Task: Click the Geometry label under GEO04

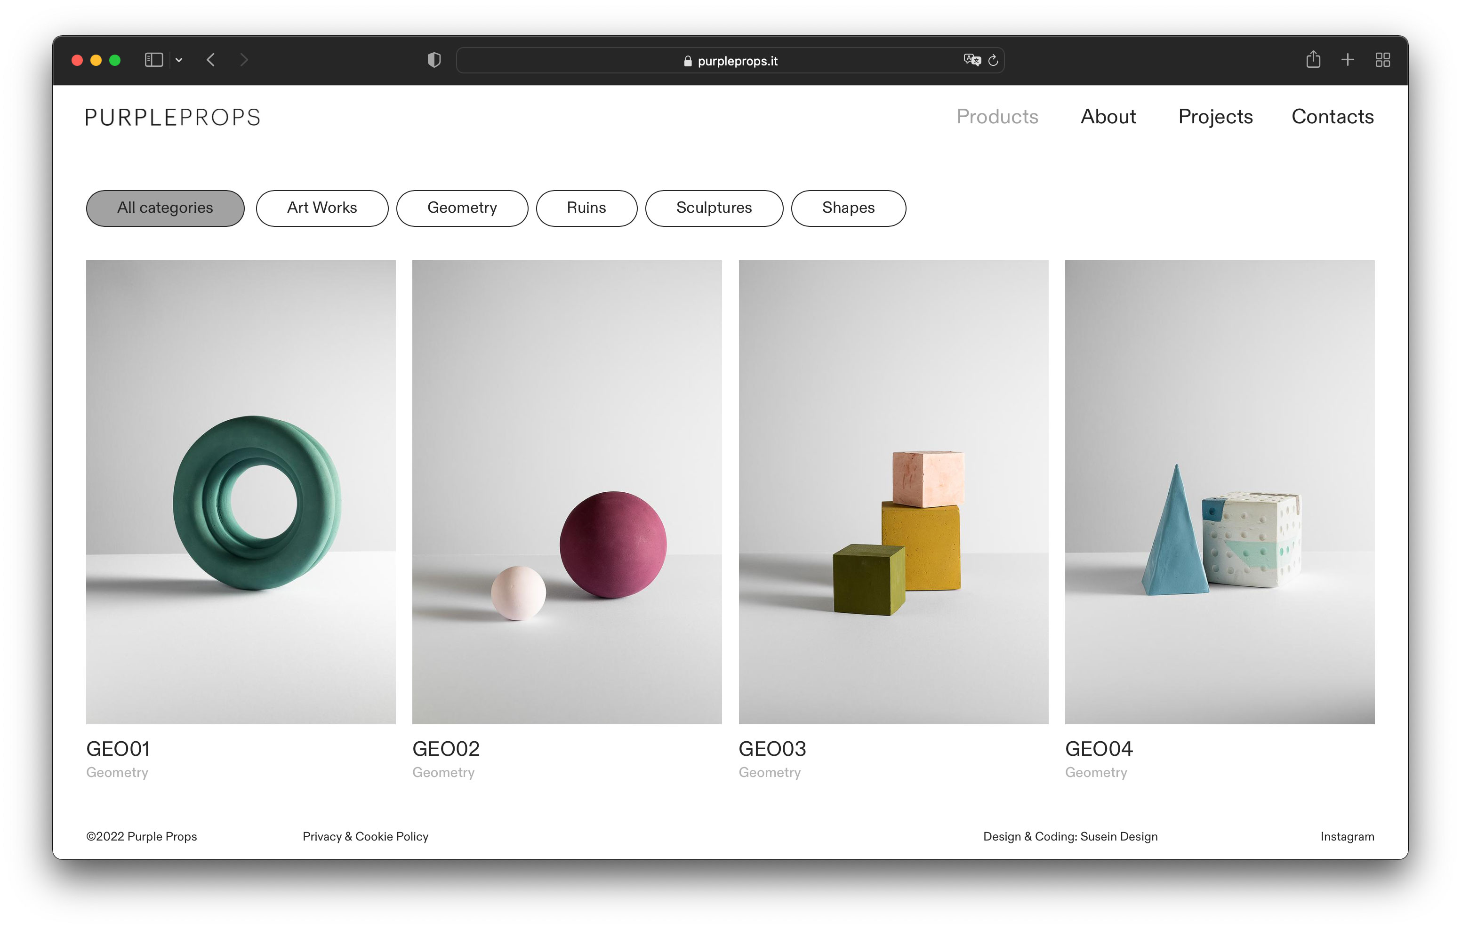Action: tap(1096, 772)
